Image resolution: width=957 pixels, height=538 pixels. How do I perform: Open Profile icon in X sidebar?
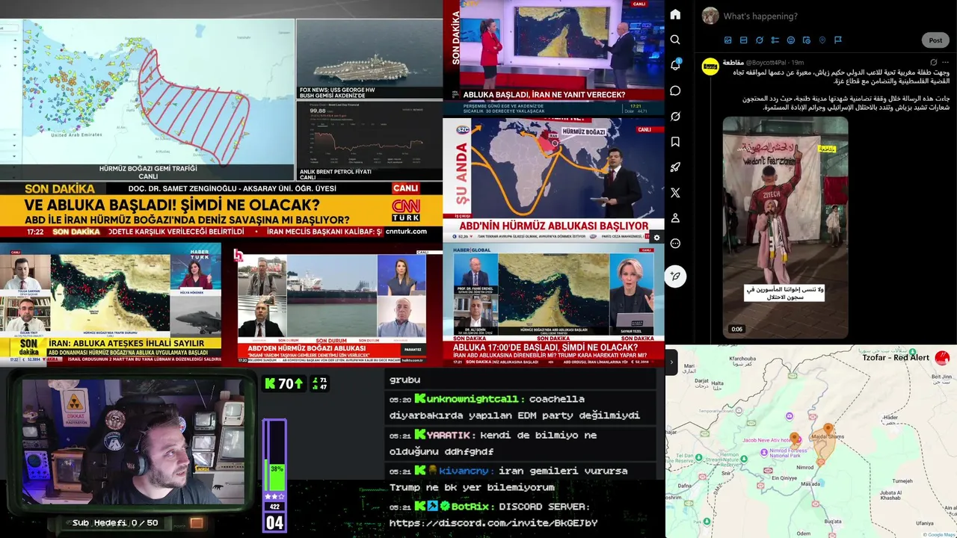pyautogui.click(x=675, y=217)
